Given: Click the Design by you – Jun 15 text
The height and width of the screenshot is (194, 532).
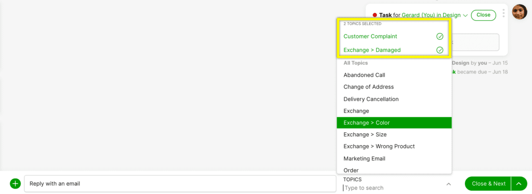Looking at the screenshot, I should 480,63.
